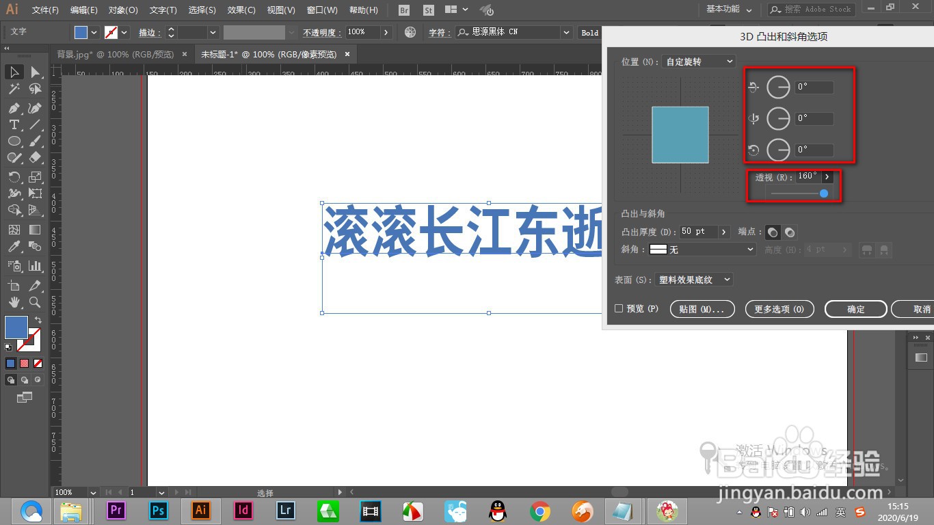Viewport: 934px width, 525px height.
Task: Turn on the solid cap 端点 option
Action: click(773, 232)
